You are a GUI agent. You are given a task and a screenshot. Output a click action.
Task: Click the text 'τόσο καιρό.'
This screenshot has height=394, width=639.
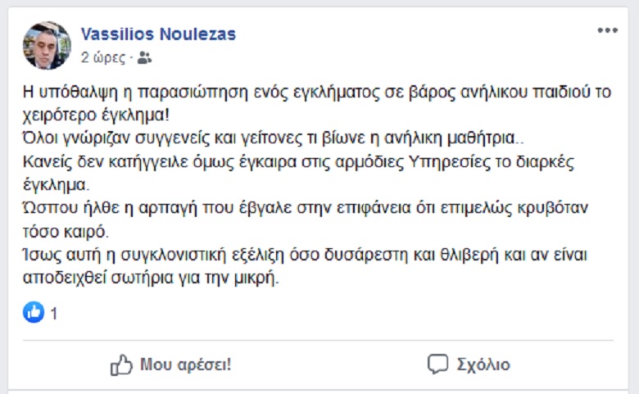click(x=66, y=232)
